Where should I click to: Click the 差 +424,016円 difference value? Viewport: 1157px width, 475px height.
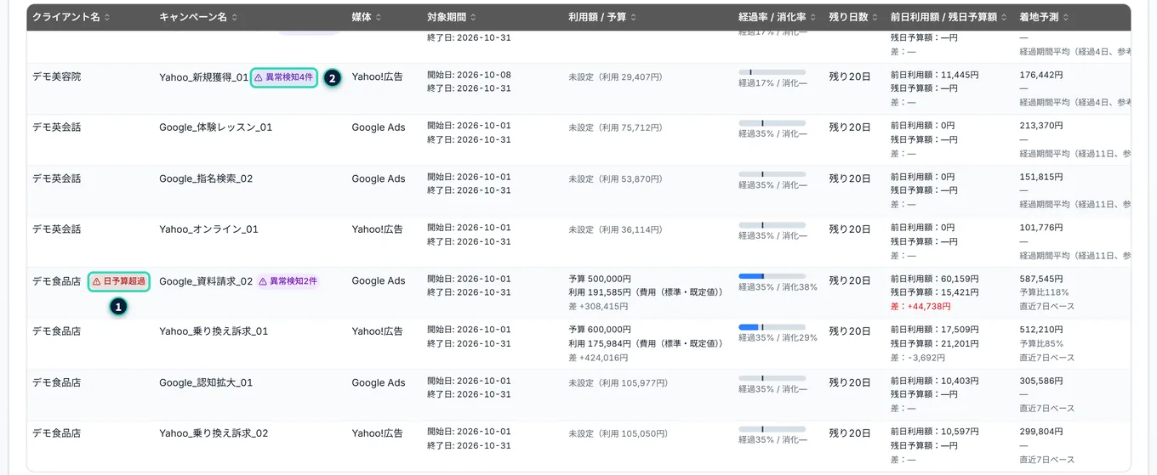click(598, 358)
